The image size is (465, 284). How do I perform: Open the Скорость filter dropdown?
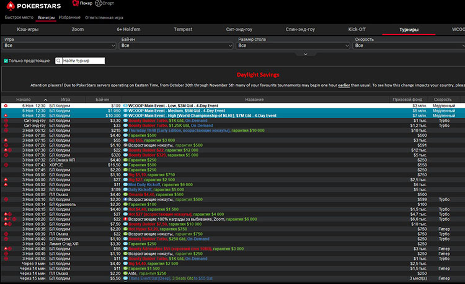point(409,46)
